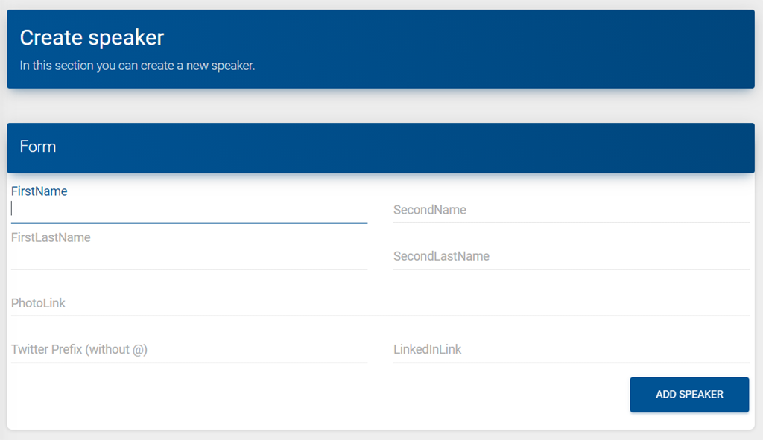Screen dimensions: 763x440
Task: Focus the FirstName input field
Action: (x=189, y=210)
